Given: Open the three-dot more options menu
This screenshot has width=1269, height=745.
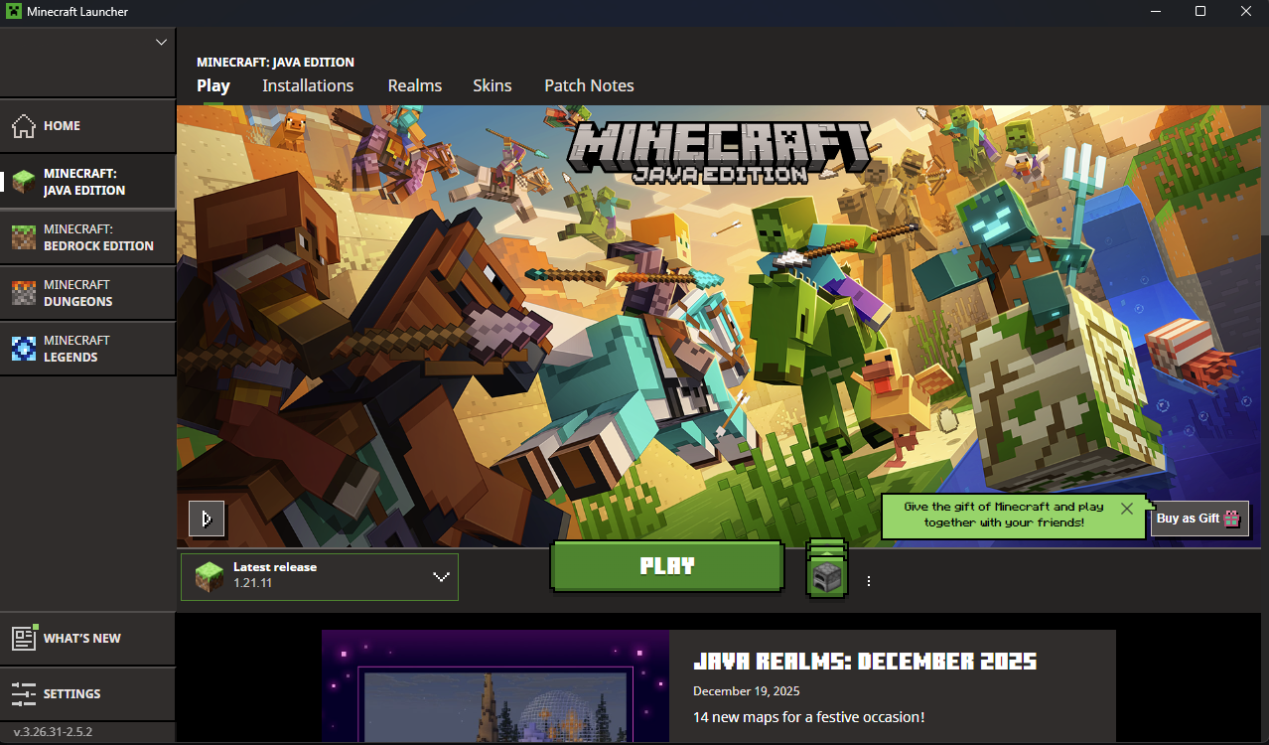Looking at the screenshot, I should (x=869, y=581).
